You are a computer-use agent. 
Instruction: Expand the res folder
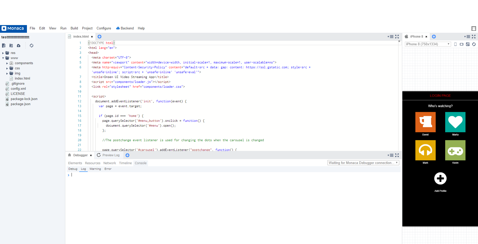point(3,53)
